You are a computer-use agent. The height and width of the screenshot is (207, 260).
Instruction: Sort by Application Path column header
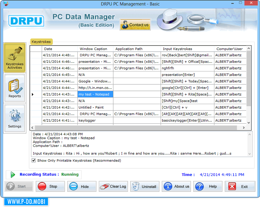pos(137,49)
